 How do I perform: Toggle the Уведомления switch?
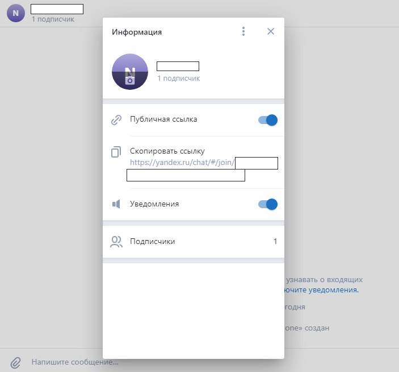(x=268, y=204)
